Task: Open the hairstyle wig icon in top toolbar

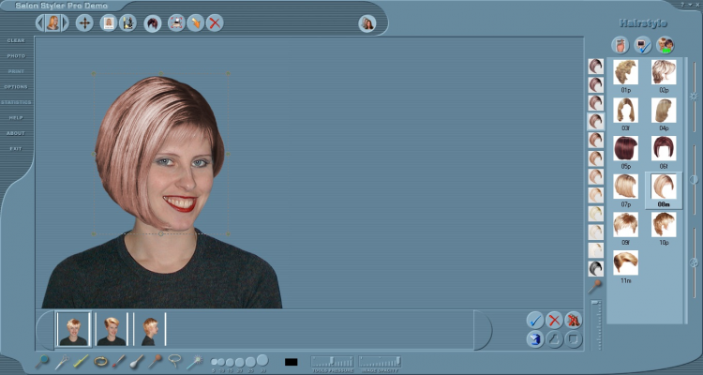Action: (152, 22)
